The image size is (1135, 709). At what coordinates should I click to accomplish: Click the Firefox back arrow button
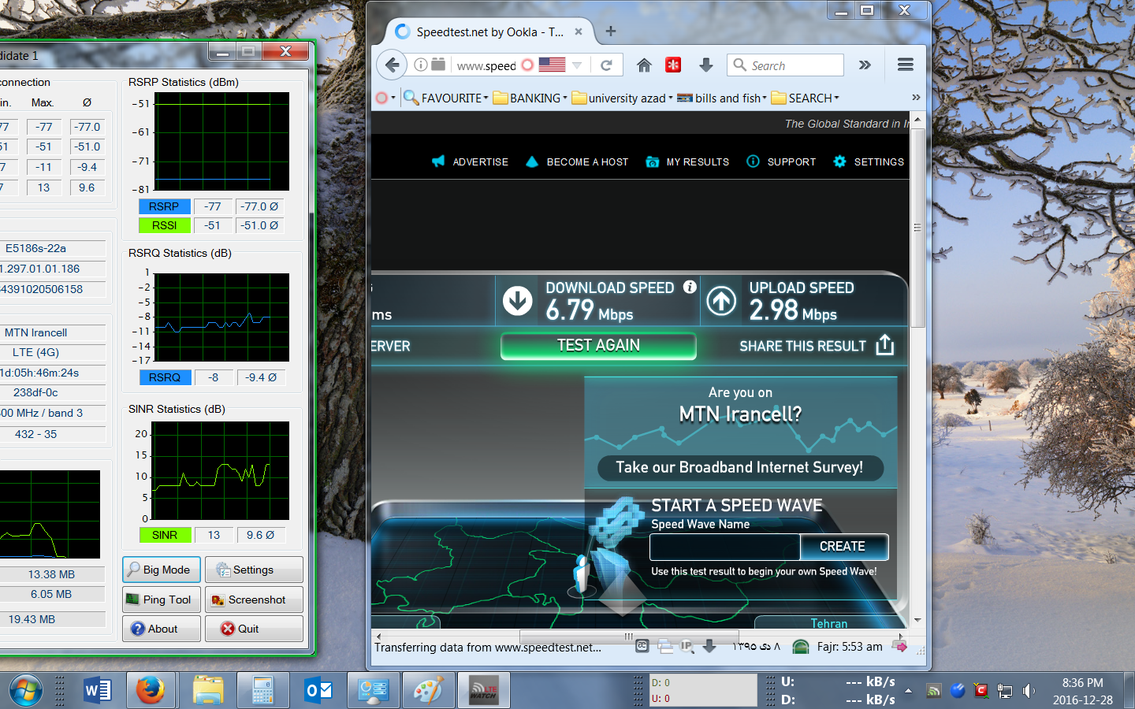click(x=392, y=65)
